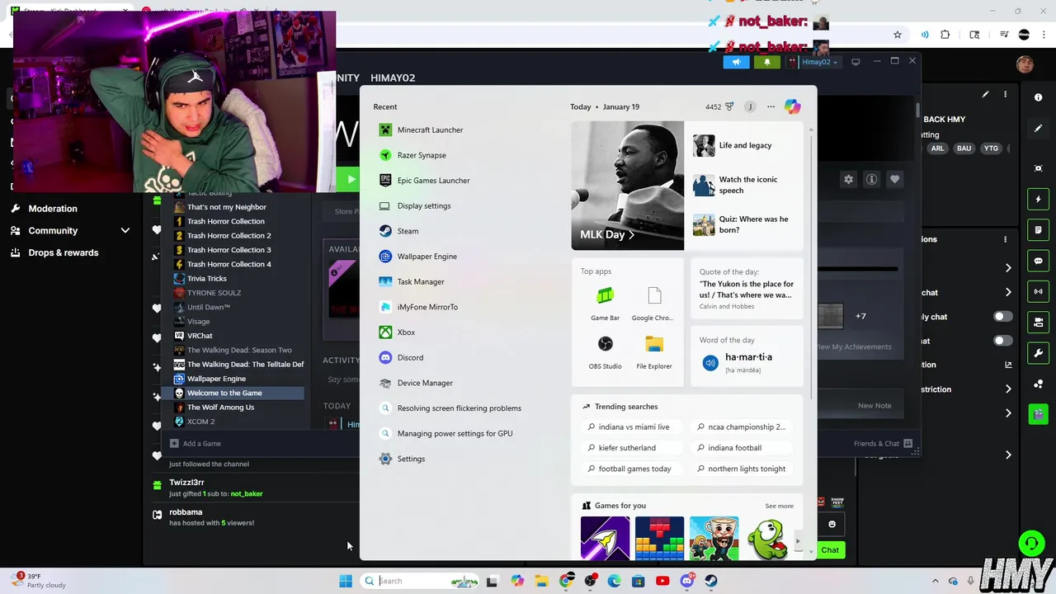Open Device Manager from Recent list
The height and width of the screenshot is (594, 1056).
click(x=425, y=383)
